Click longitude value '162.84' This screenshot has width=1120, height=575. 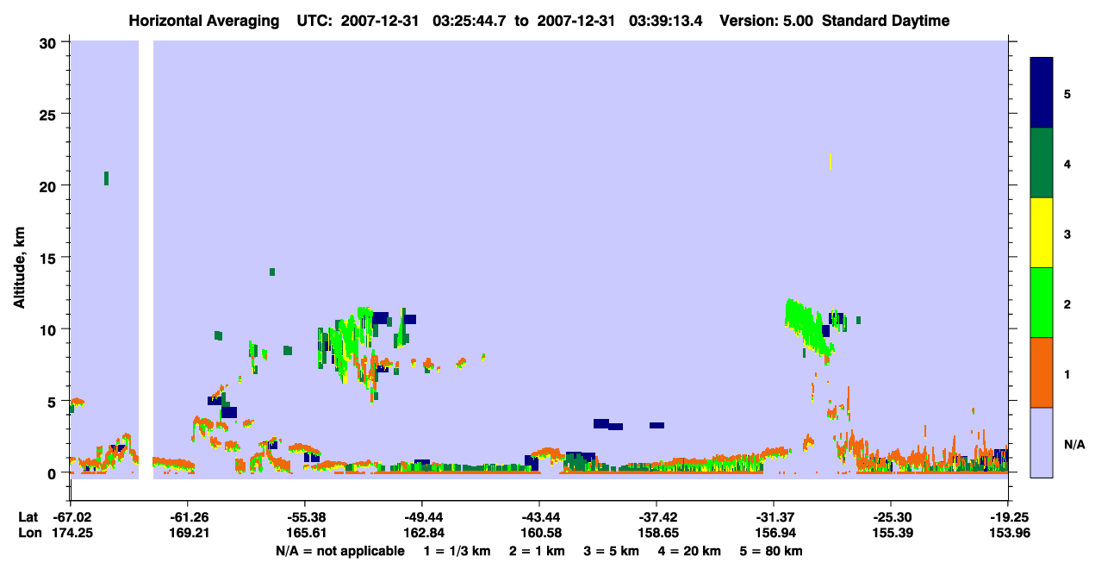pyautogui.click(x=422, y=533)
